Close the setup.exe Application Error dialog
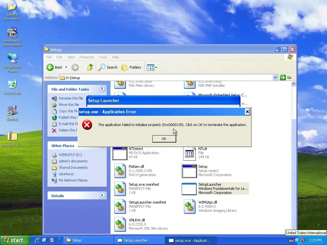The height and width of the screenshot is (245, 327). click(x=247, y=112)
